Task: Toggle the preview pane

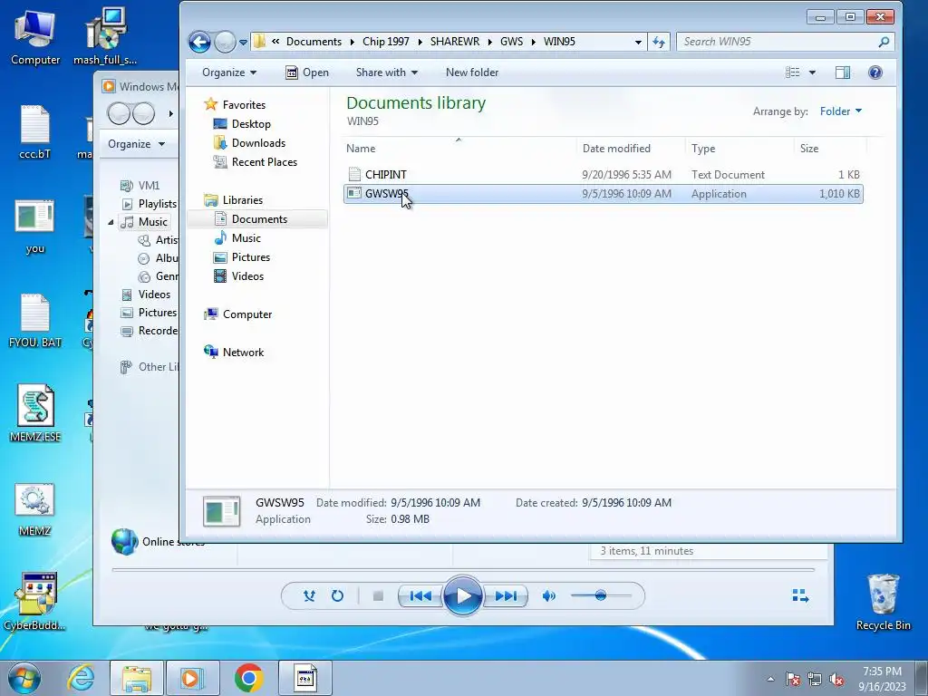Action: click(x=843, y=72)
